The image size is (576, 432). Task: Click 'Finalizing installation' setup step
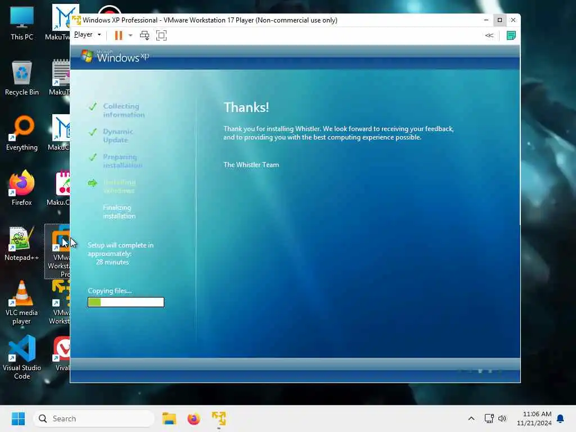[119, 211]
